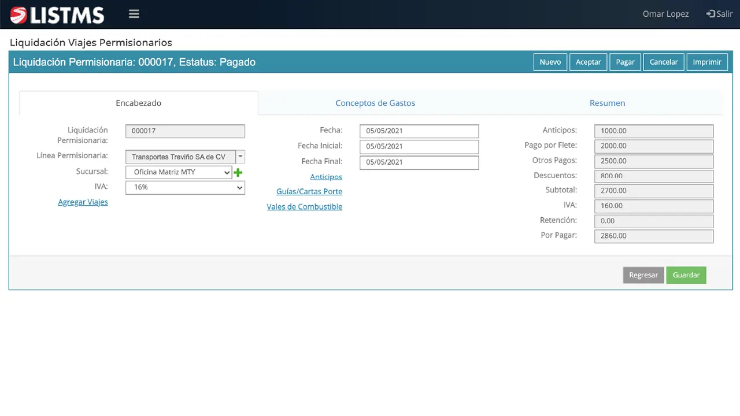Open the Sucursal dropdown
This screenshot has height=416, width=740.
click(x=179, y=172)
